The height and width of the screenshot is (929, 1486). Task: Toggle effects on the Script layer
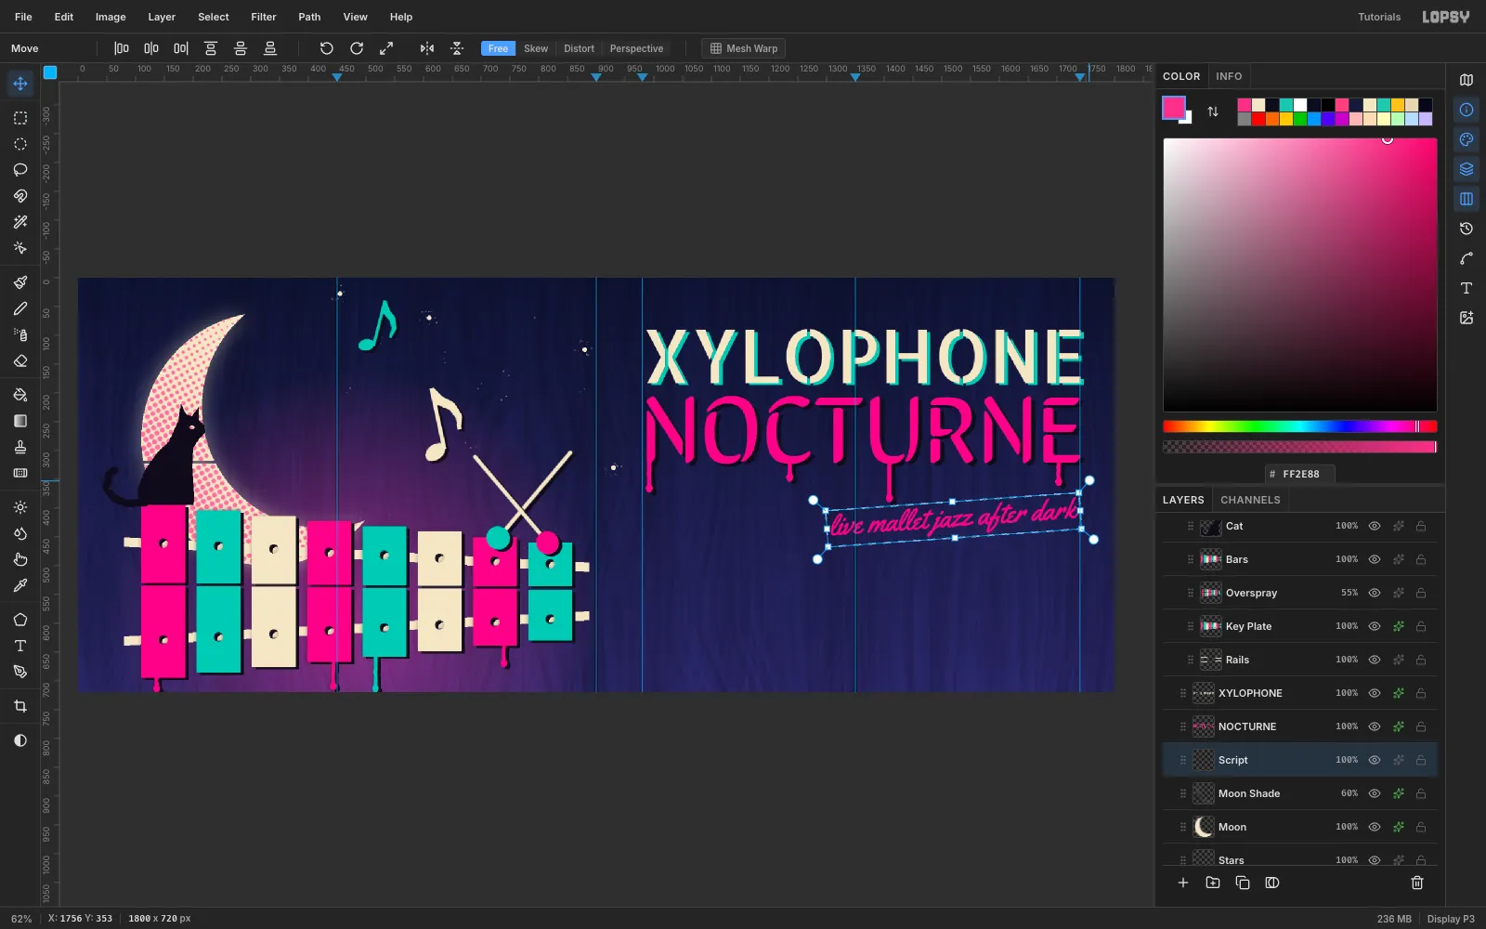pos(1399,760)
